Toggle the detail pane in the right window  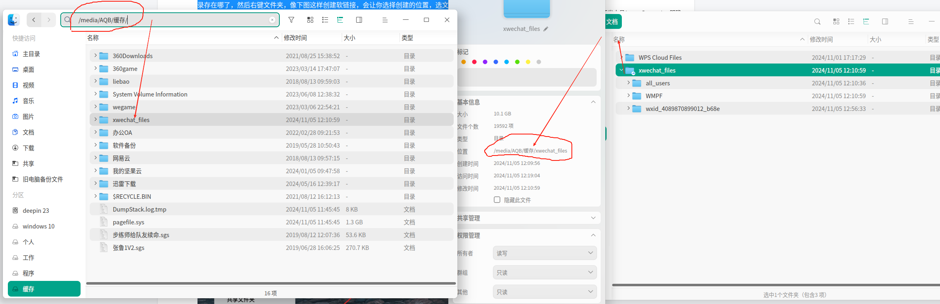tap(885, 21)
